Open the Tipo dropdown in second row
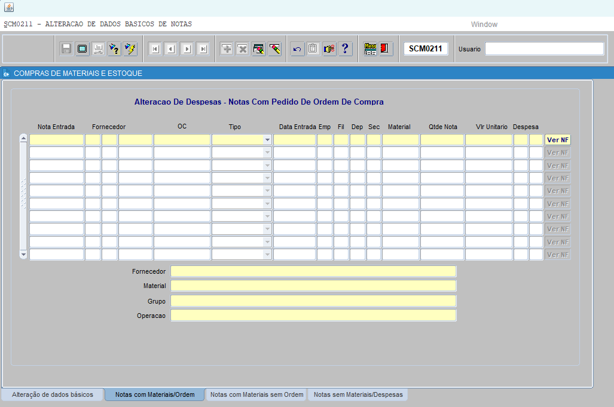 pyautogui.click(x=267, y=152)
